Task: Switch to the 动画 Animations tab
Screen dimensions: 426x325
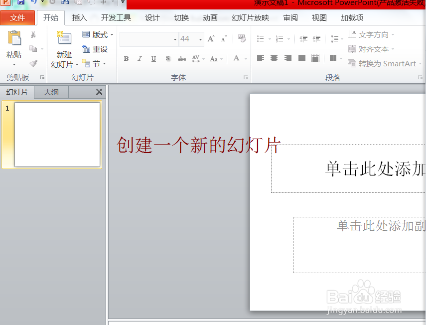Action: (x=210, y=18)
